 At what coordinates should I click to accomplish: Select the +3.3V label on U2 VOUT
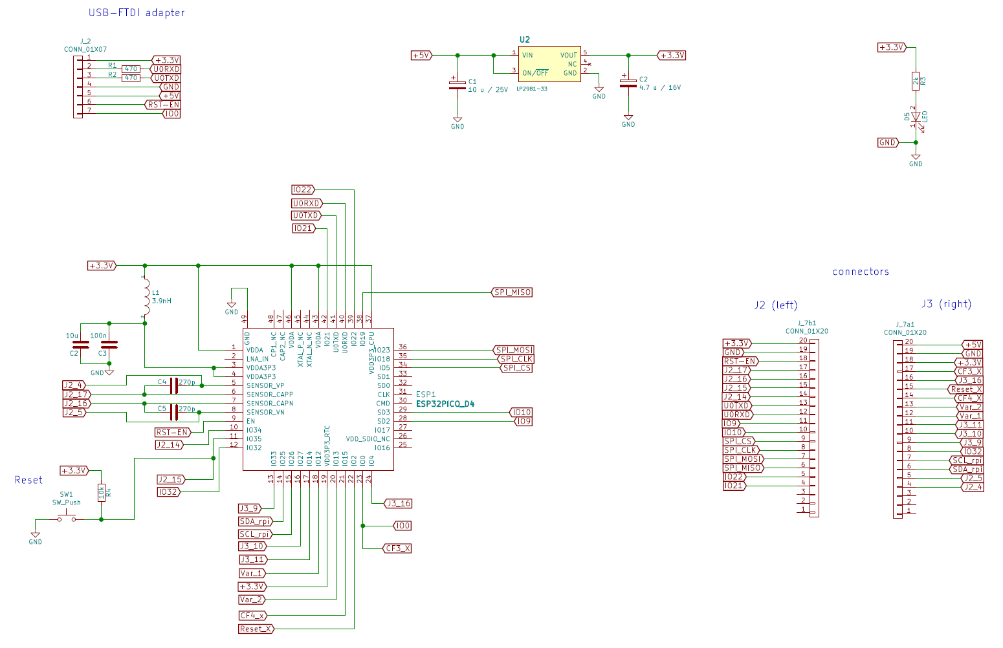point(671,56)
